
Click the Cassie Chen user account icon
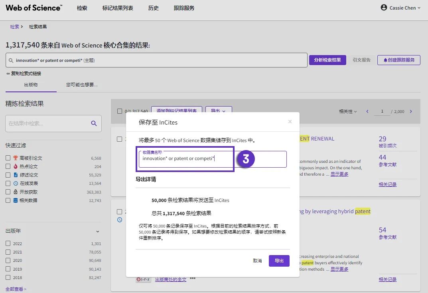(383, 7)
